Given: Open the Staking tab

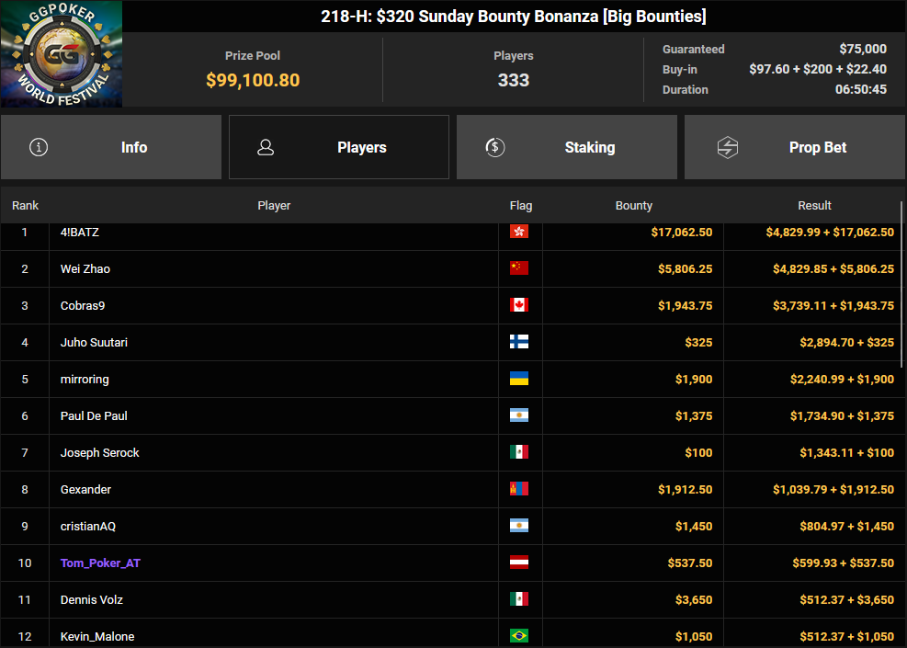Looking at the screenshot, I should pyautogui.click(x=567, y=147).
